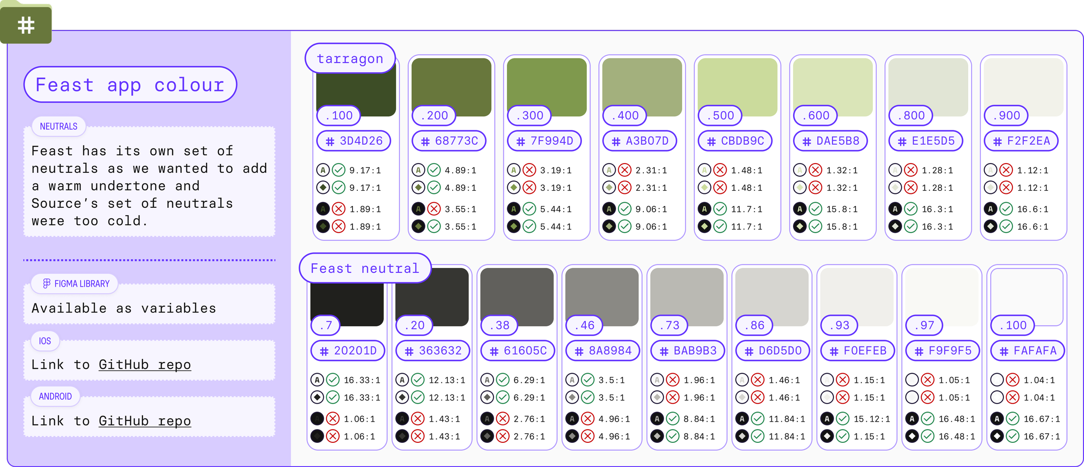Select the neutral .73 step label
This screenshot has height=467, width=1084.
click(669, 325)
